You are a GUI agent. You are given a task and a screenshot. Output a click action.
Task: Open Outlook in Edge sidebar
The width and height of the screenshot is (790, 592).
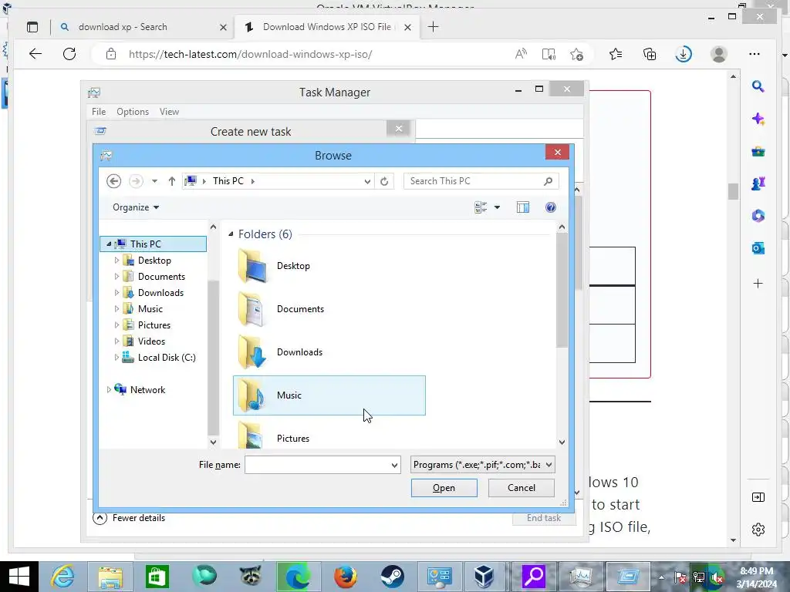[x=758, y=248]
